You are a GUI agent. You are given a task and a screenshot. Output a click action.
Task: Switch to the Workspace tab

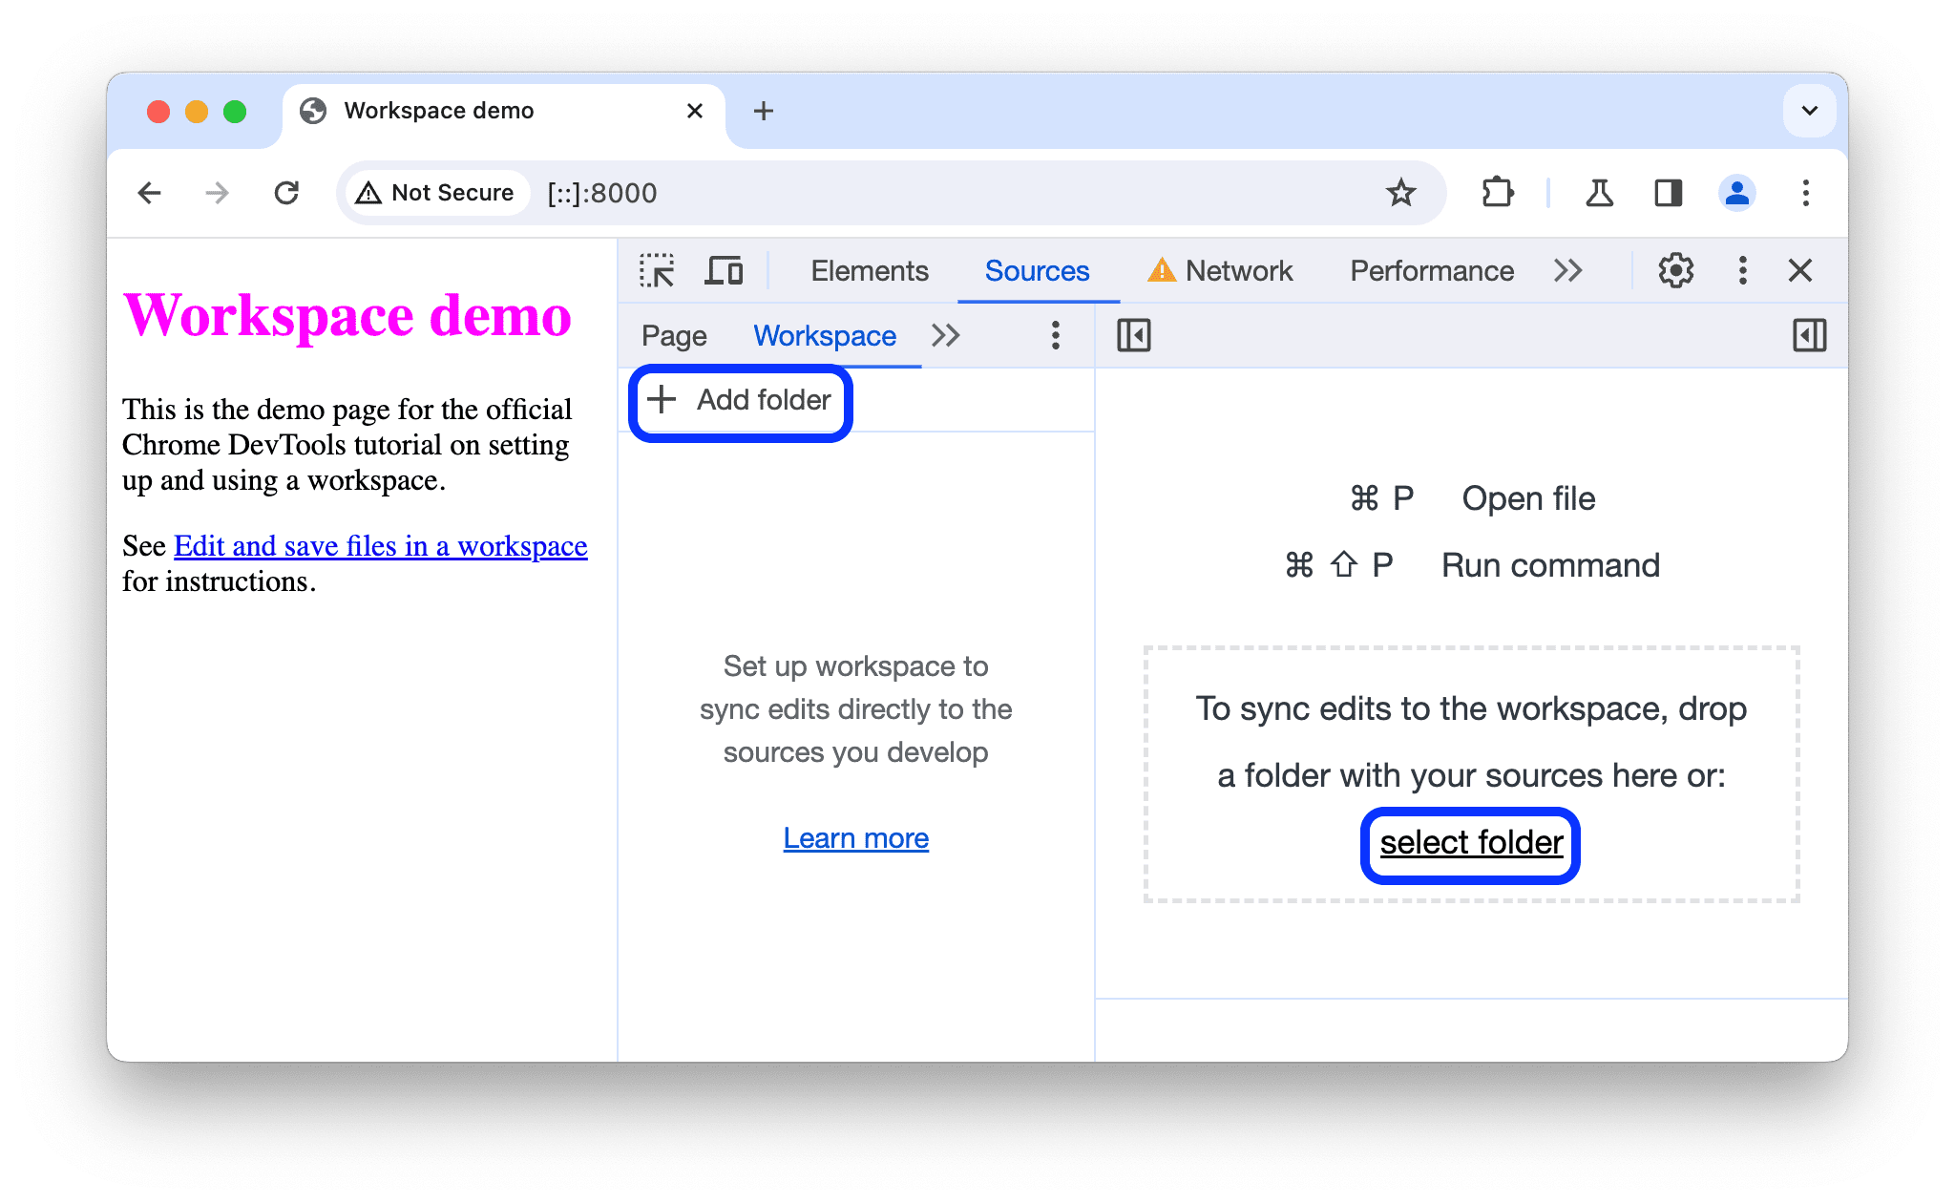(x=824, y=335)
